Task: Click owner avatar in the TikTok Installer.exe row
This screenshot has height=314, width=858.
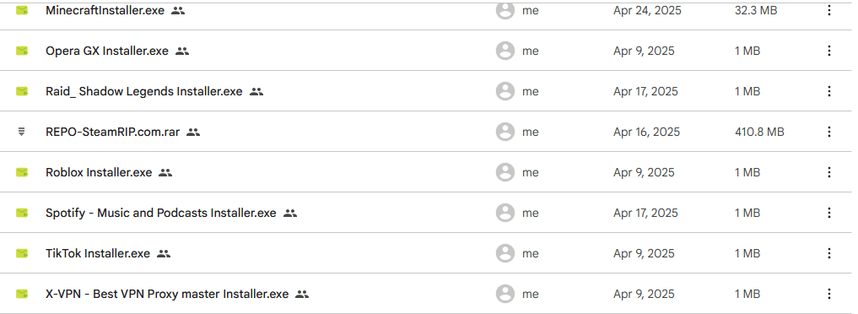Action: click(505, 253)
